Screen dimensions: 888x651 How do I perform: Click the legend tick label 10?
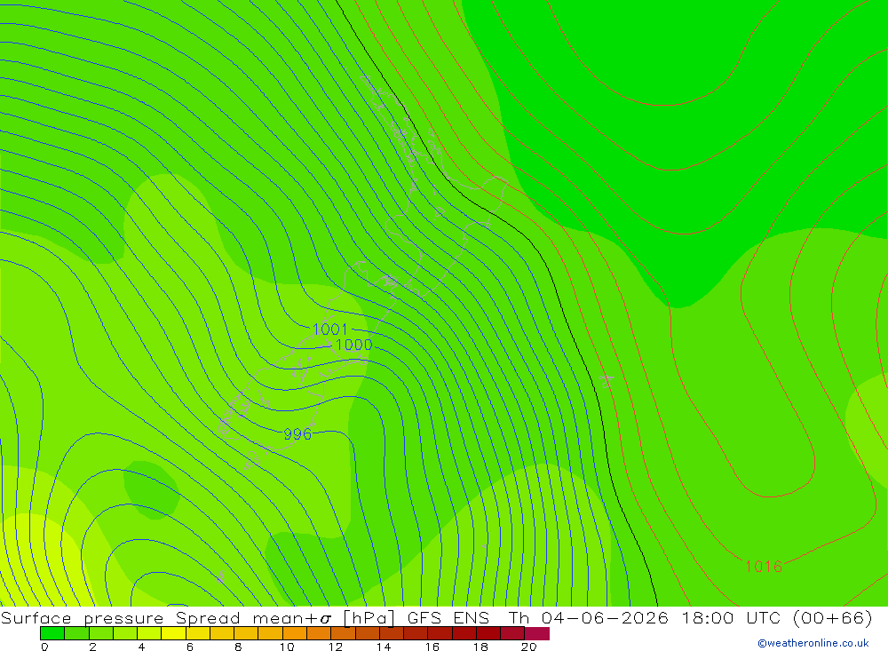[x=287, y=647]
